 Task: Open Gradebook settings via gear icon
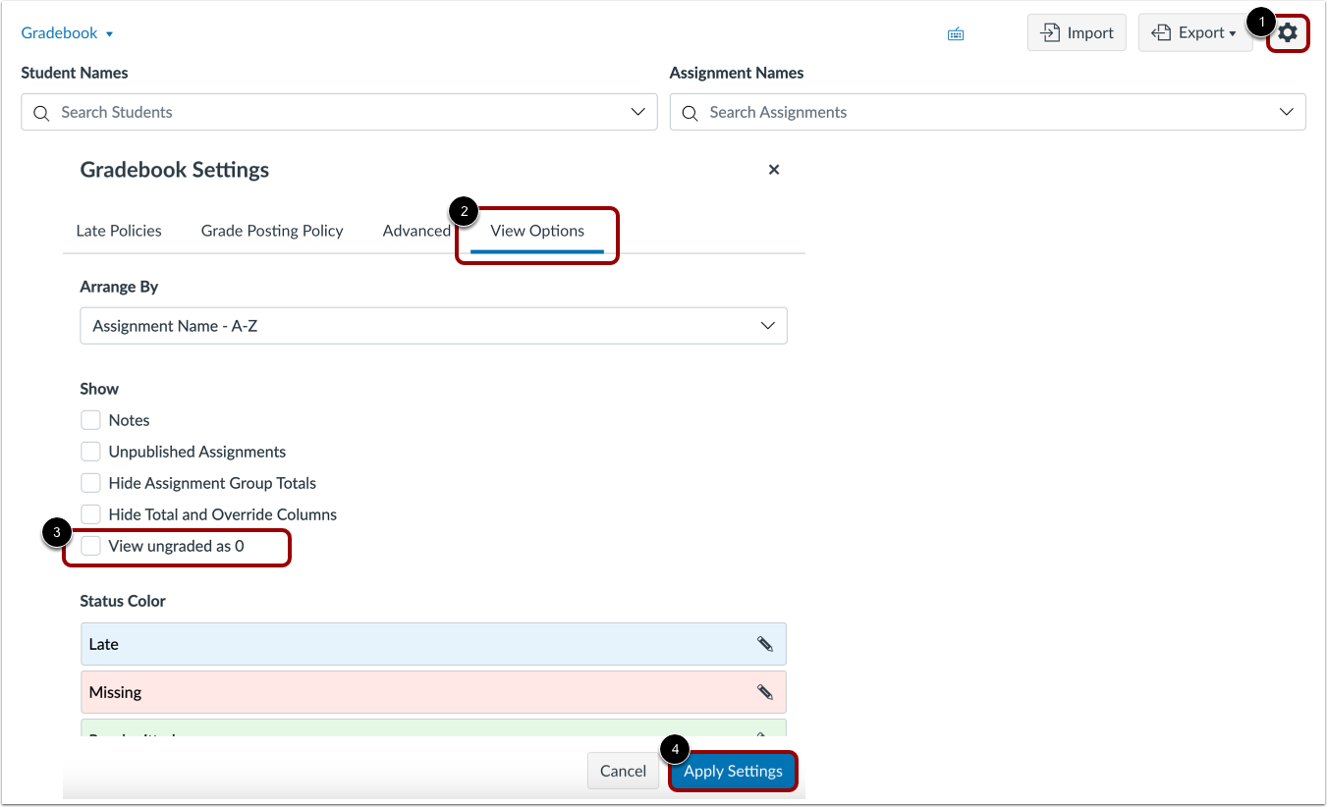(x=1288, y=32)
